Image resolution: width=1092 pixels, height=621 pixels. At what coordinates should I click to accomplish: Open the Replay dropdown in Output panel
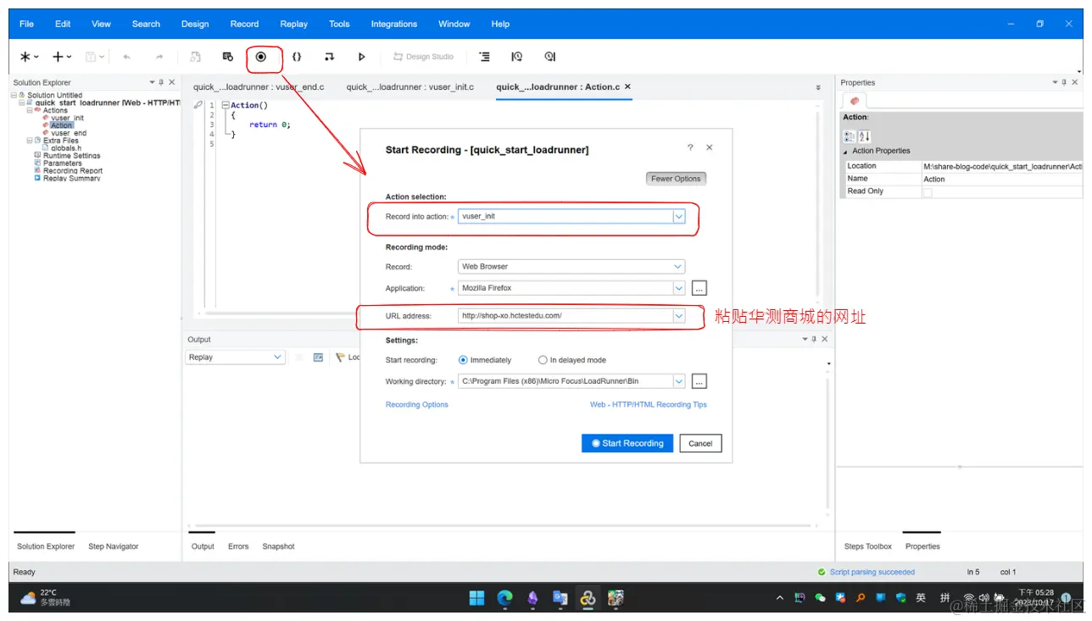(277, 358)
